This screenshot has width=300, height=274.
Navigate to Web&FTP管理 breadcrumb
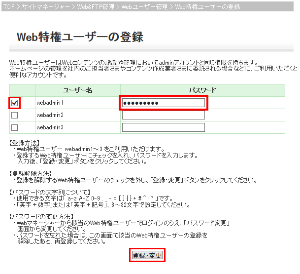coord(96,7)
